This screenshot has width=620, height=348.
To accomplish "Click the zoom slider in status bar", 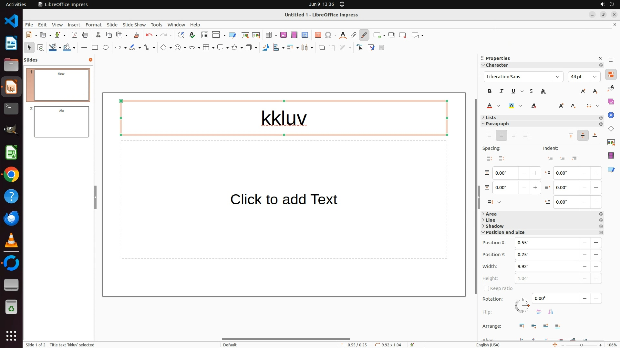I will click(581, 345).
